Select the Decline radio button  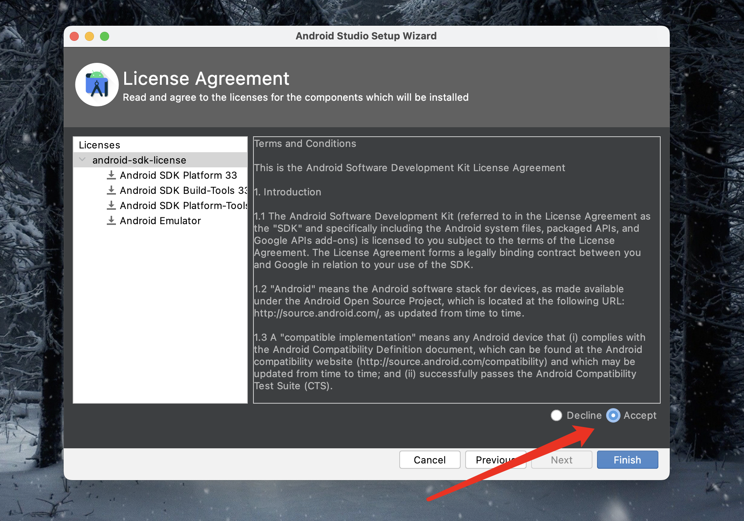[x=556, y=415]
